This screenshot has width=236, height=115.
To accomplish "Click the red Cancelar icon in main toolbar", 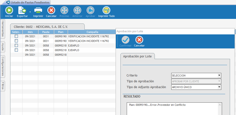I will click(51, 10).
